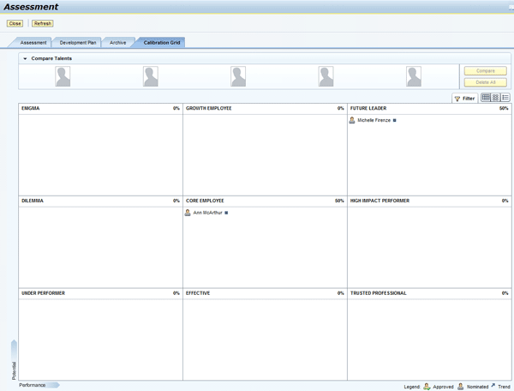Open the Archive tab
This screenshot has height=391, width=514.
pos(117,42)
